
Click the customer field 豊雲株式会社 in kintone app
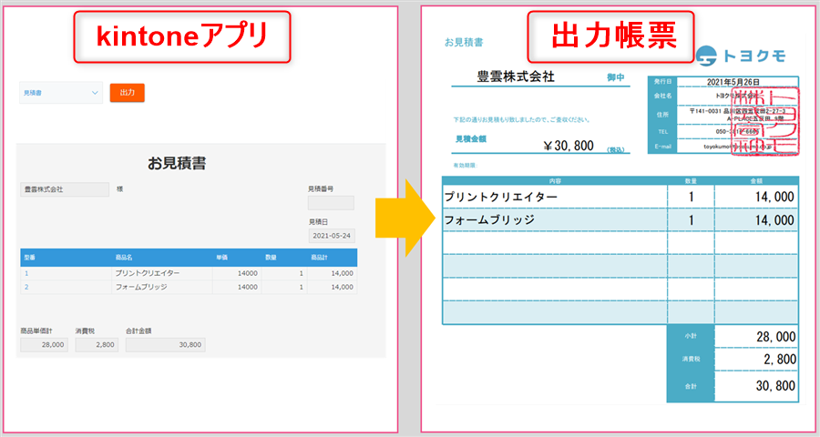(65, 189)
